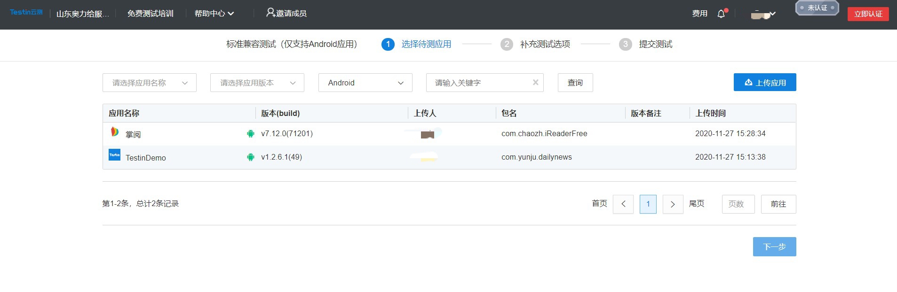Go to previous page arrow
This screenshot has height=292, width=897.
[x=623, y=204]
